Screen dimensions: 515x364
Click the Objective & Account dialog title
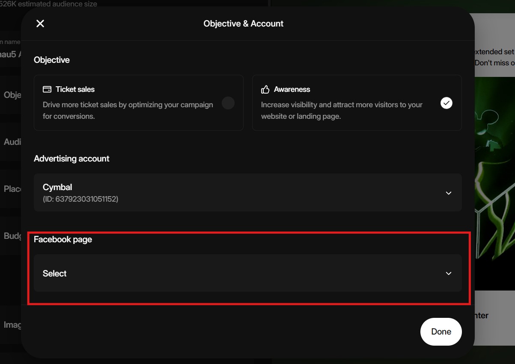(243, 23)
